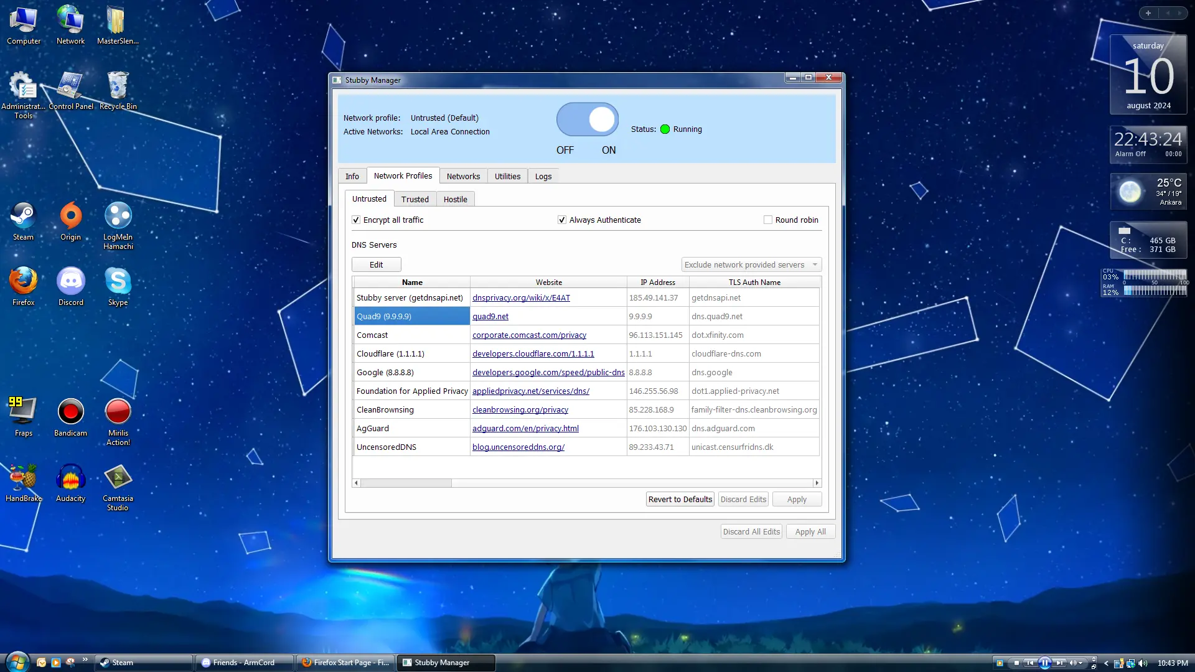This screenshot has height=672, width=1195.
Task: Open the quad9.net link
Action: pos(490,317)
